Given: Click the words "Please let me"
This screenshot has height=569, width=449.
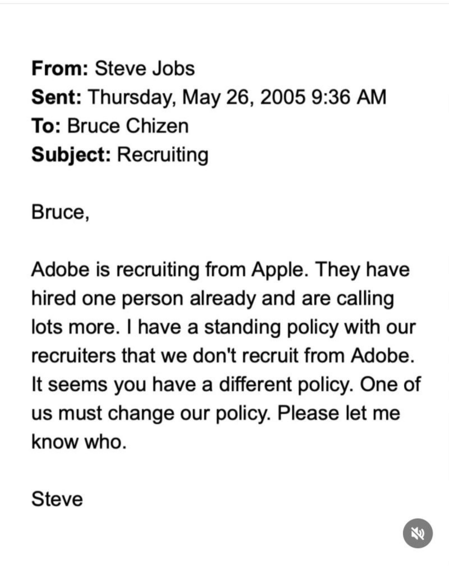Looking at the screenshot, I should (339, 413).
